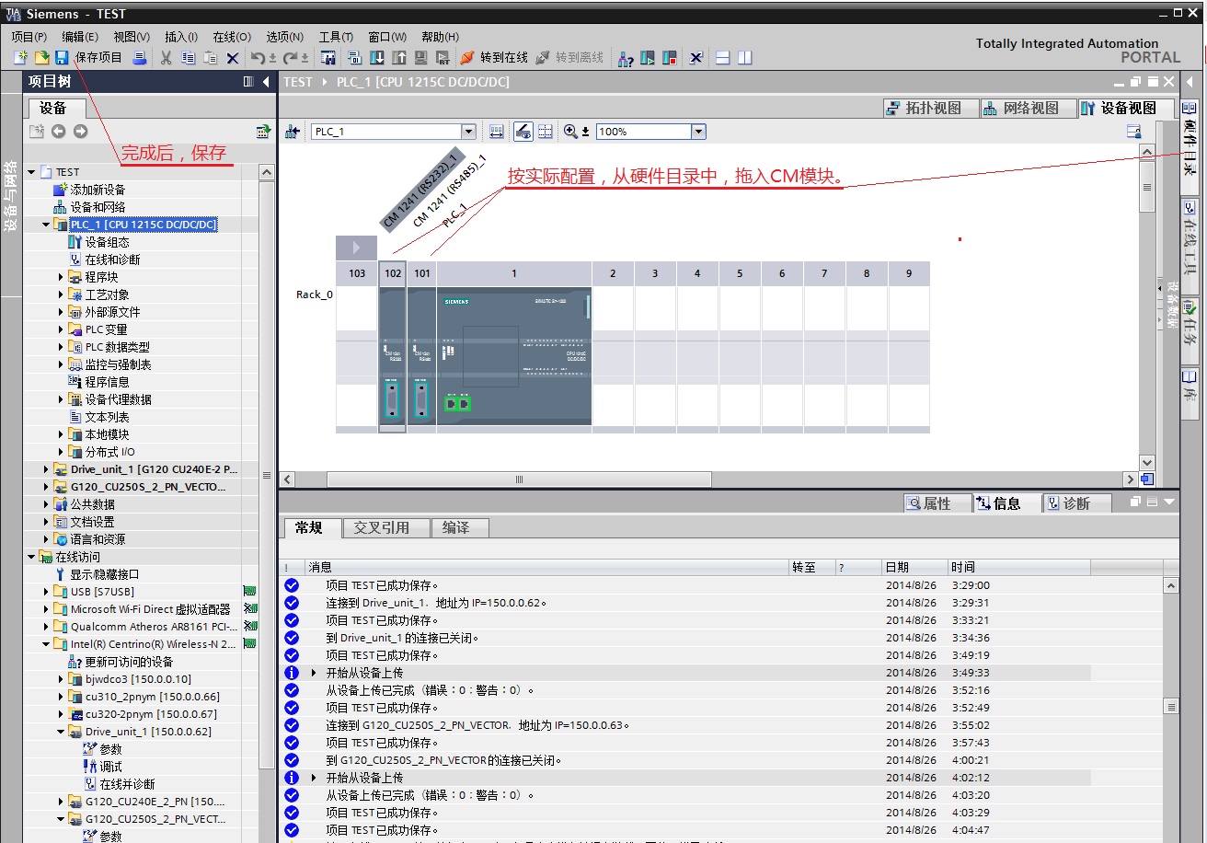Image resolution: width=1207 pixels, height=843 pixels.
Task: Open the 编辑(E) menu
Action: [x=80, y=37]
